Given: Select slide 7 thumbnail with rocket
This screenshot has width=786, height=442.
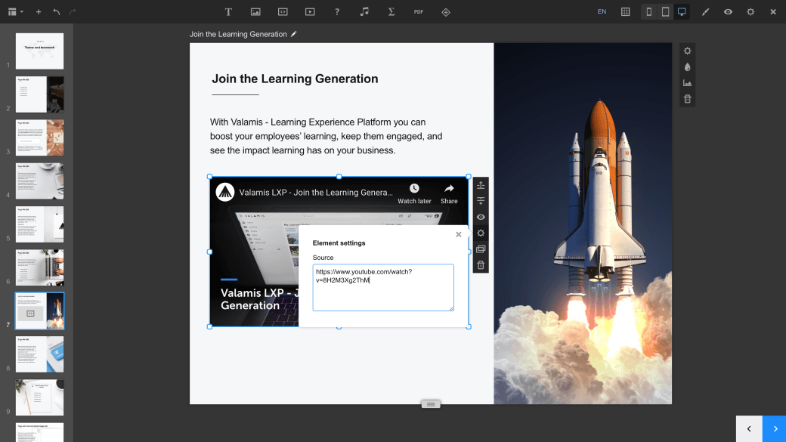Looking at the screenshot, I should (x=39, y=311).
